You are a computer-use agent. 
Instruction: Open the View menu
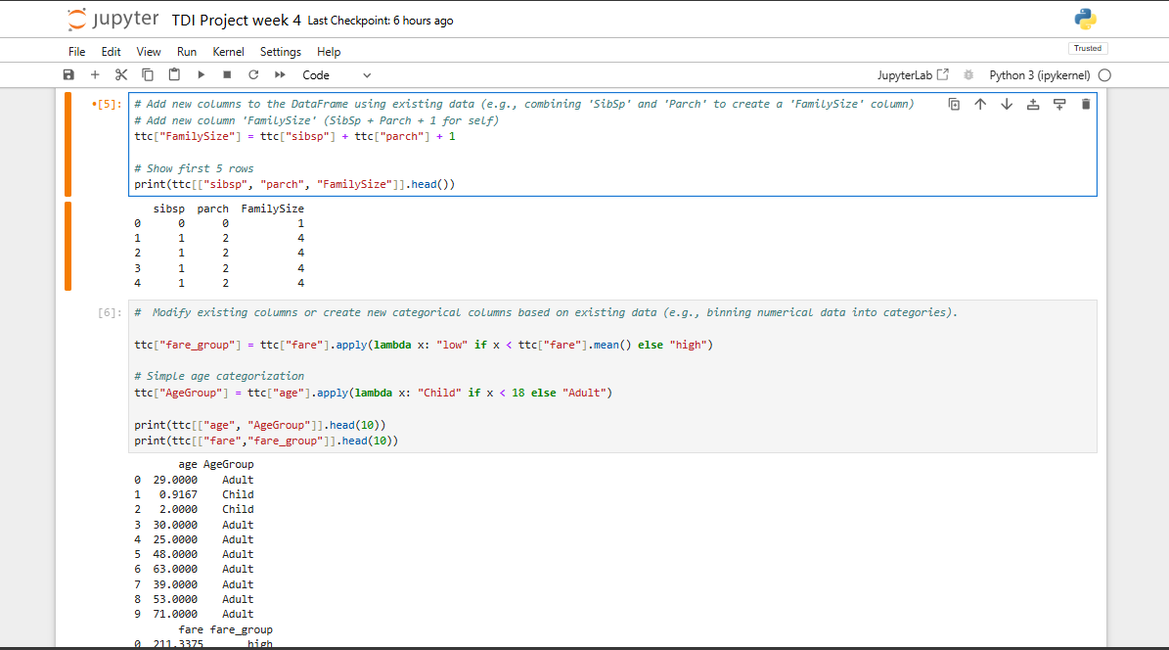[x=149, y=52]
